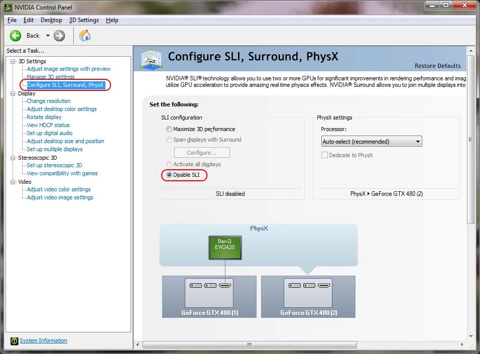Click the grey Forward arrow icon

tap(59, 36)
